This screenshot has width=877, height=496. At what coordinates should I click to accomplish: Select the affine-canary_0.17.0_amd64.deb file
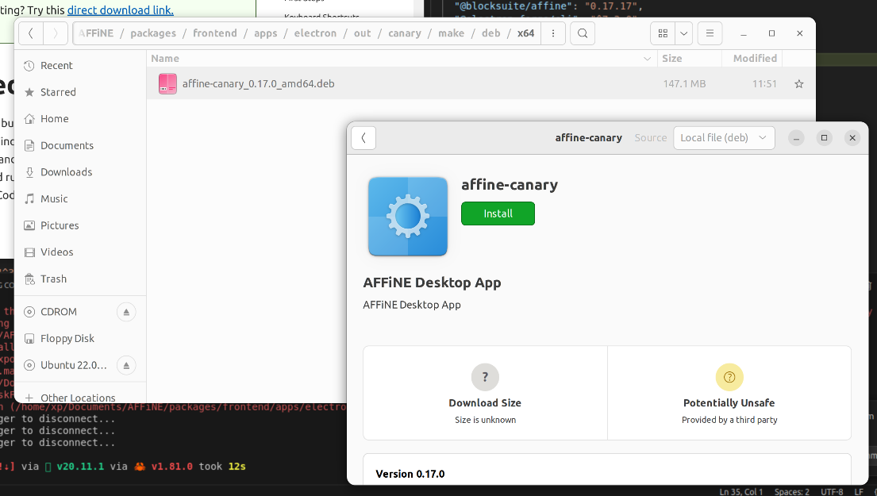(x=258, y=83)
